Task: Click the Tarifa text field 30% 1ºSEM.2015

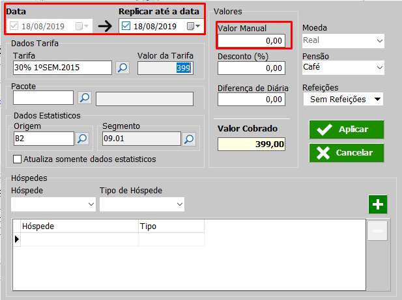Action: 63,68
